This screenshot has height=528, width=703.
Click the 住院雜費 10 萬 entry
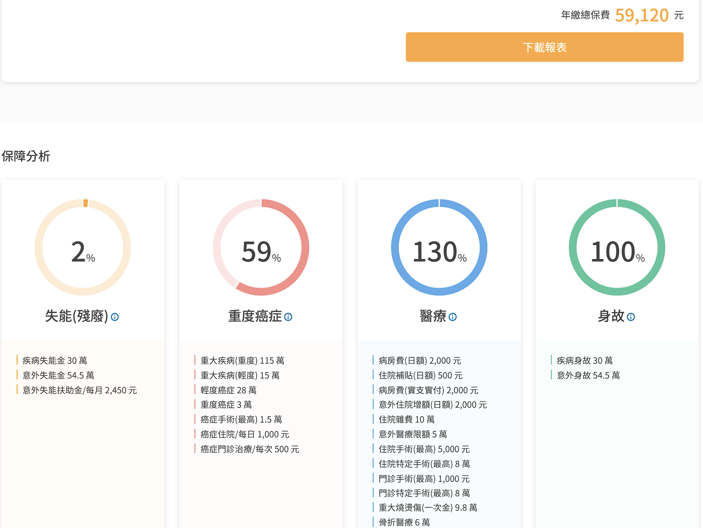tap(406, 419)
